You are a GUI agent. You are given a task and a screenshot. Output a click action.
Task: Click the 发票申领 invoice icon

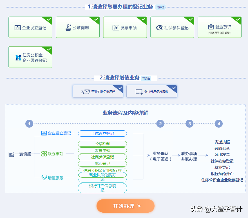116,28
